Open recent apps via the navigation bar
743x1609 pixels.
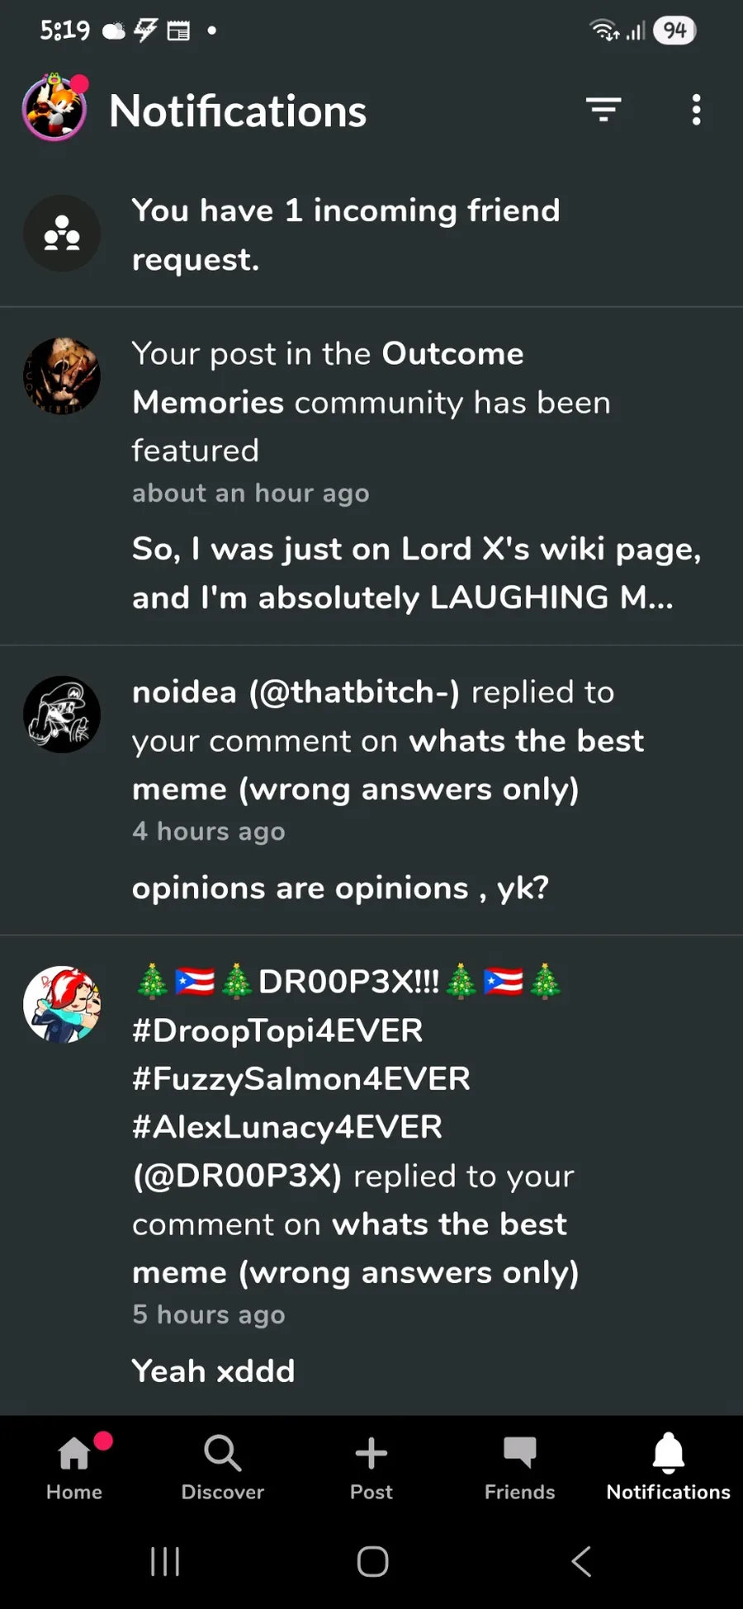pyautogui.click(x=165, y=1561)
